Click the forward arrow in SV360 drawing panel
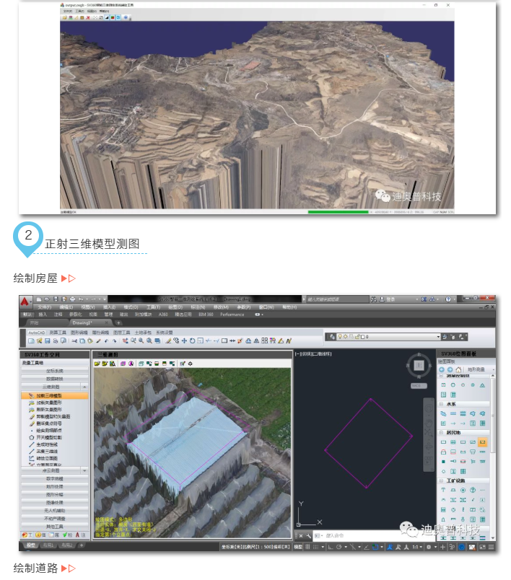This screenshot has width=511, height=580. click(450, 369)
